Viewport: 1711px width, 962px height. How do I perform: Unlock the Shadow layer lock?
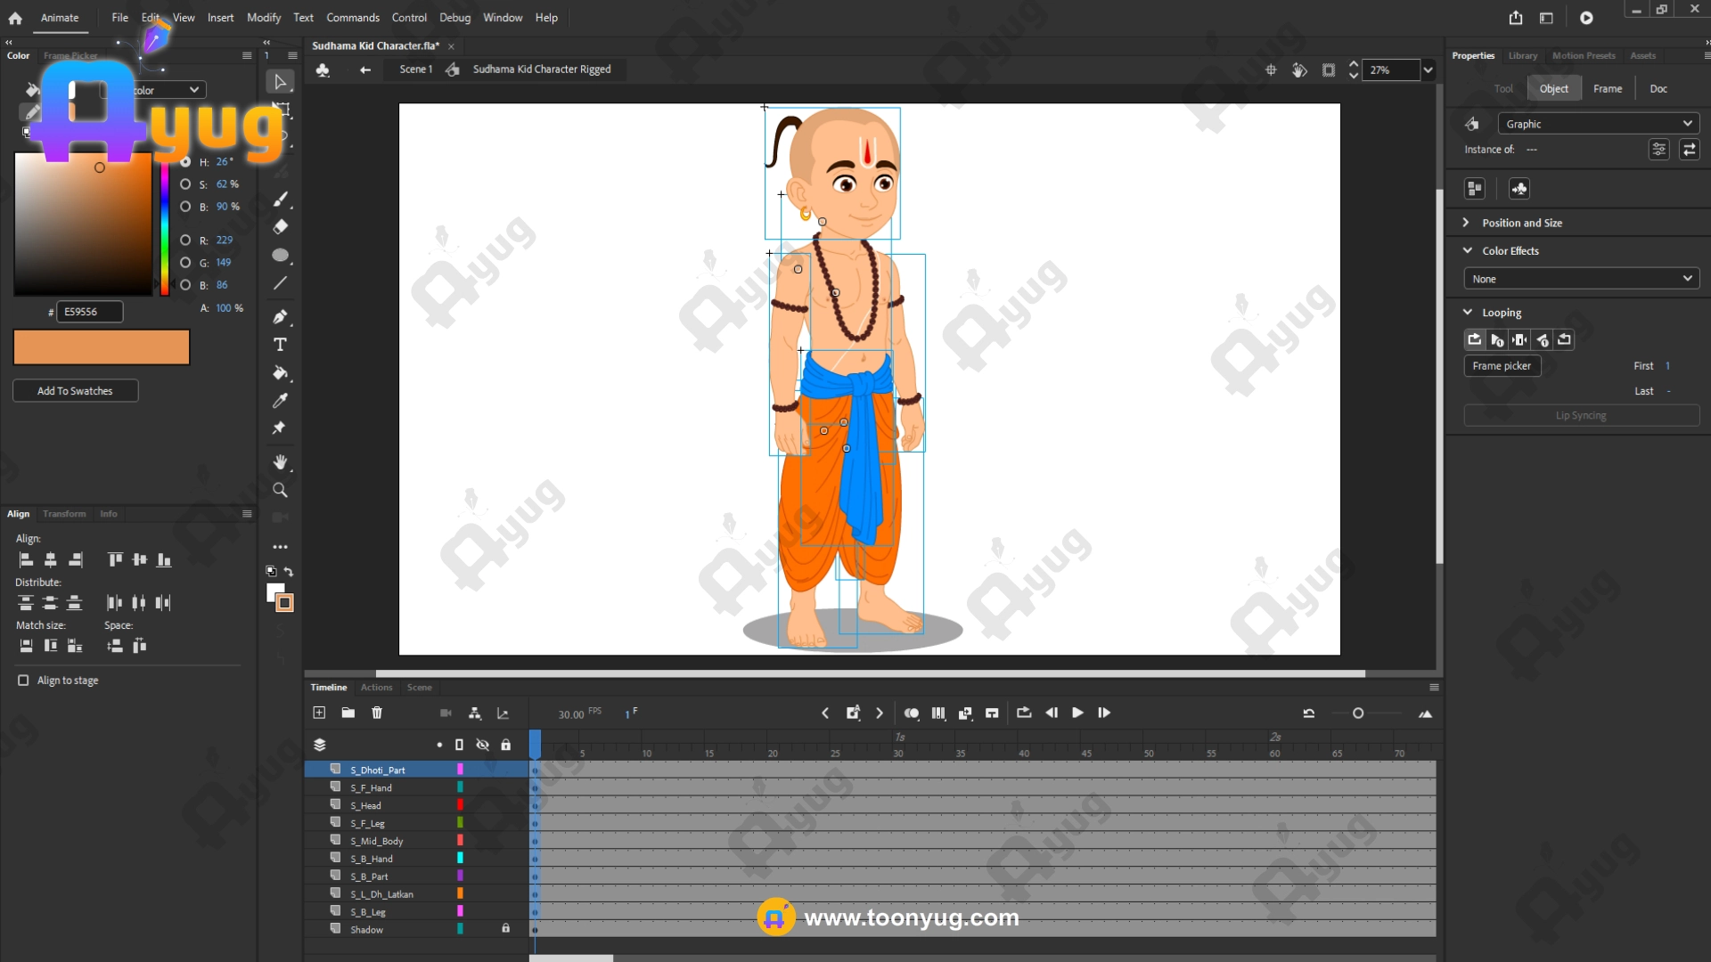click(x=505, y=928)
